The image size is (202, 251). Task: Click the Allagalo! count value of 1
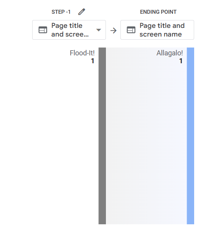[181, 61]
